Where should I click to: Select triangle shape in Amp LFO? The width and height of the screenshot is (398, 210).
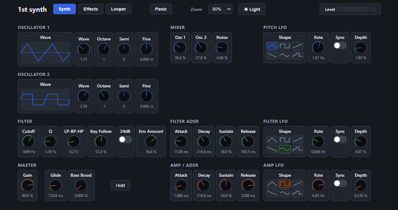(x=272, y=184)
